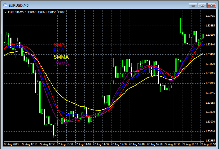The height and width of the screenshot is (149, 219).
Task: Click the 1.33420 price scale value
Action: (210, 64)
